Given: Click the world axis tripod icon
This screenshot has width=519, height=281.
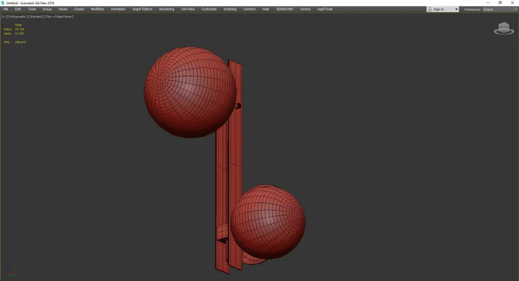Looking at the screenshot, I should pyautogui.click(x=10, y=272).
